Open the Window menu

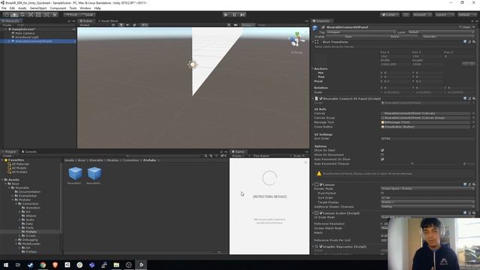click(x=85, y=8)
